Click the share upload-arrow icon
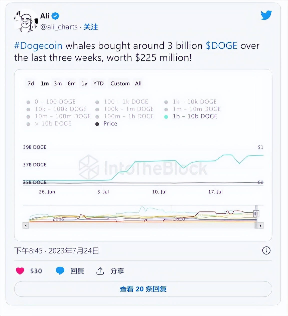This screenshot has width=288, height=316. point(100,271)
